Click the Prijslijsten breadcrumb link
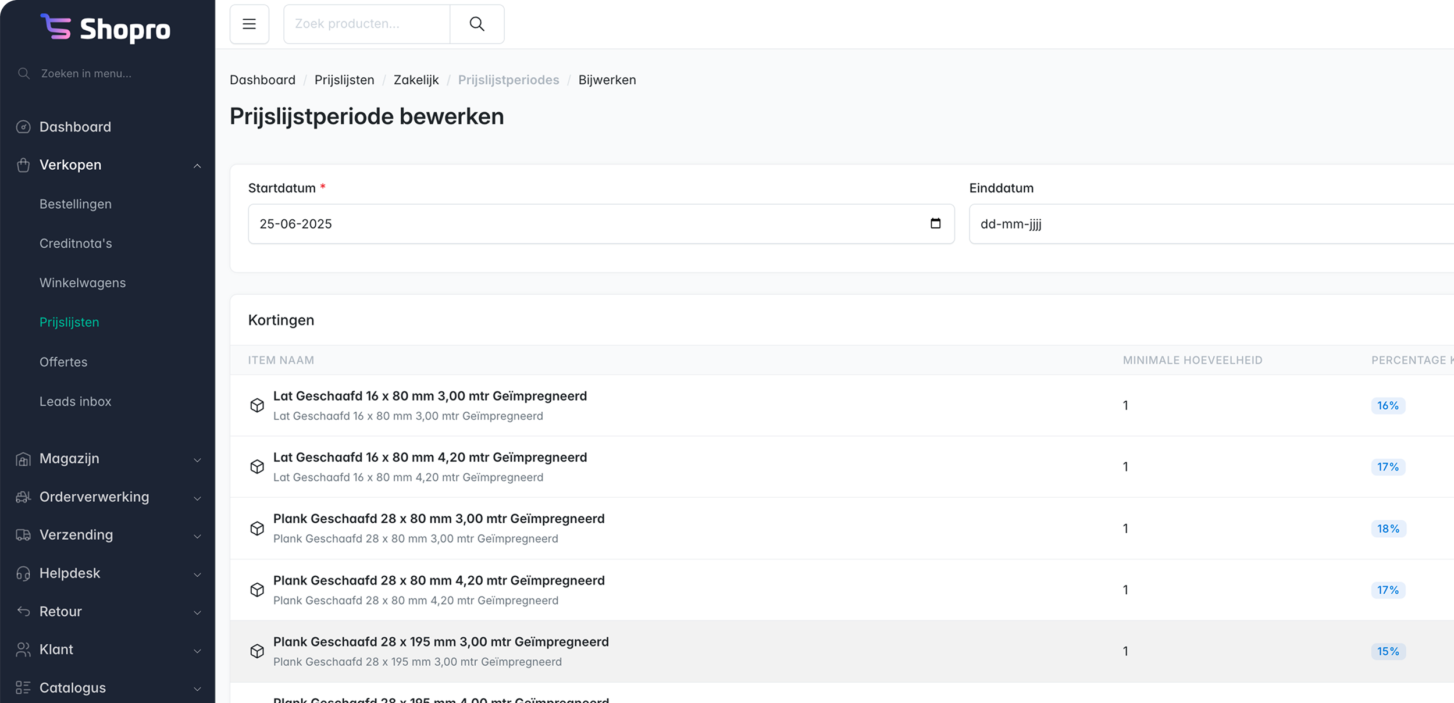This screenshot has width=1454, height=703. (x=344, y=80)
